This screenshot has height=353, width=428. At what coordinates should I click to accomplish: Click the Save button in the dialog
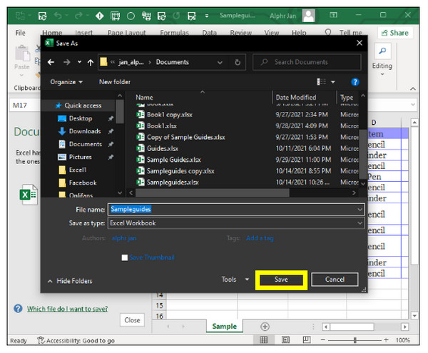281,280
